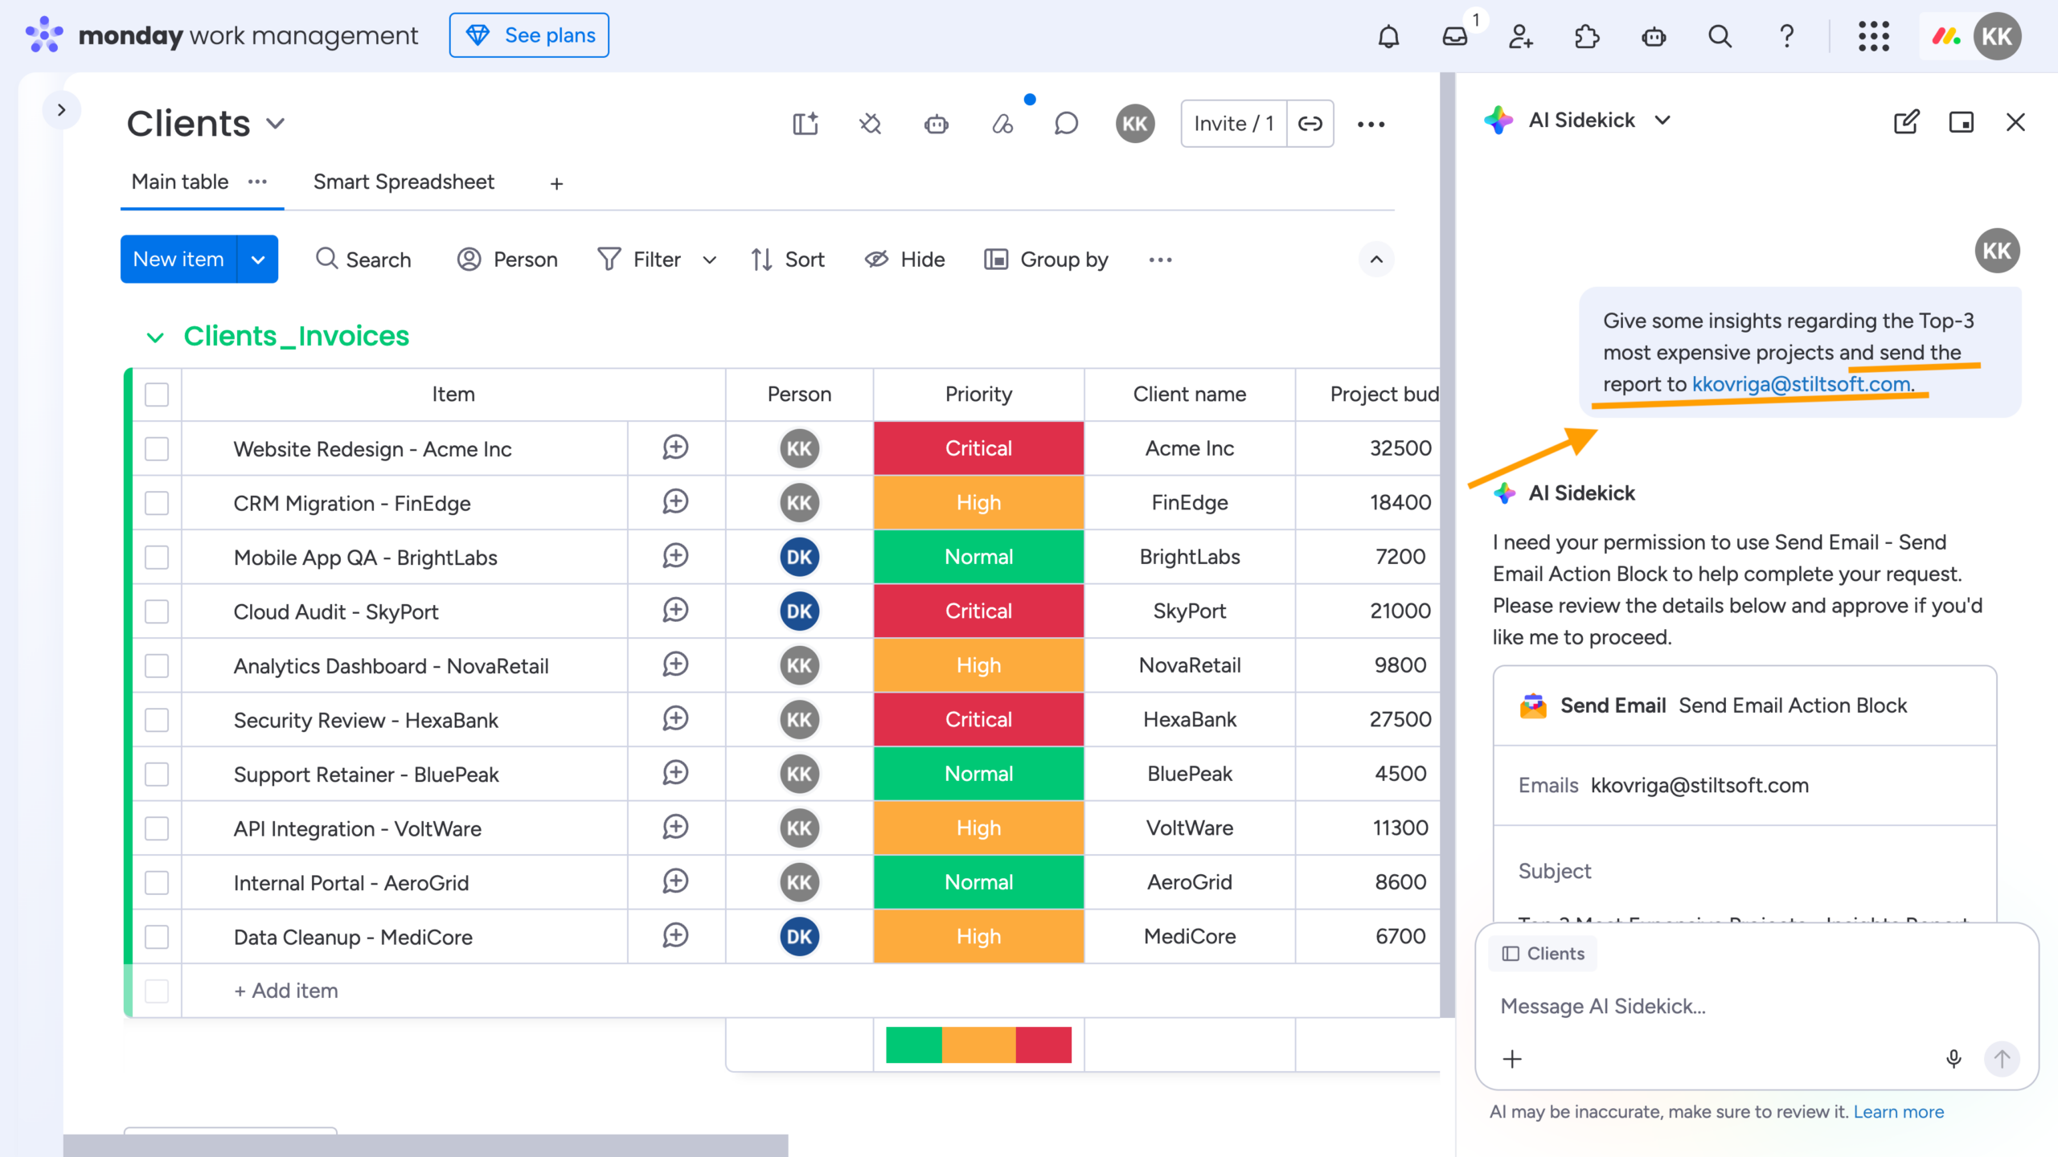The image size is (2058, 1157).
Task: Expand the left sidebar arrow
Action: click(x=61, y=110)
